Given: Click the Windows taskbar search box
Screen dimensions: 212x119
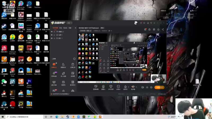Looking at the screenshot, I should (x=24, y=117).
